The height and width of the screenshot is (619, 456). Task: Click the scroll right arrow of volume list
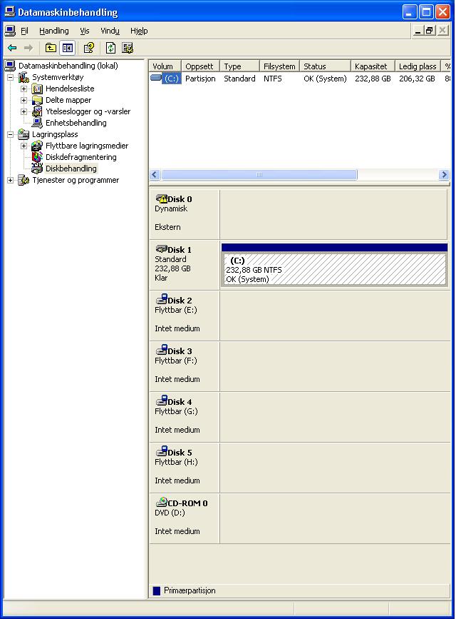click(444, 174)
